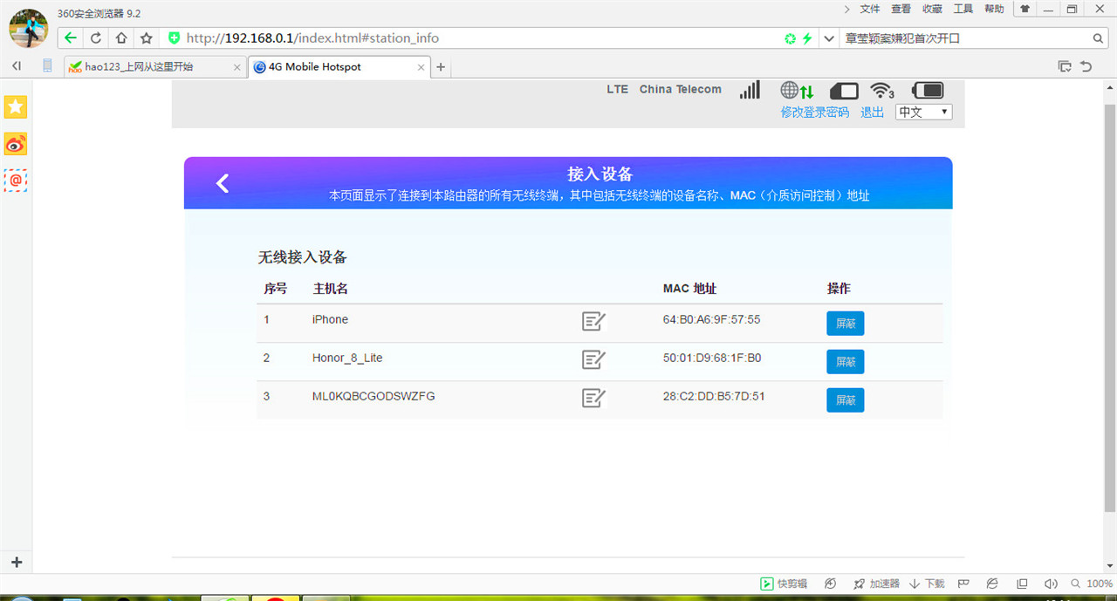屏蔽 the device ML0KQBCGODSWZFG
The height and width of the screenshot is (601, 1117).
tap(844, 400)
